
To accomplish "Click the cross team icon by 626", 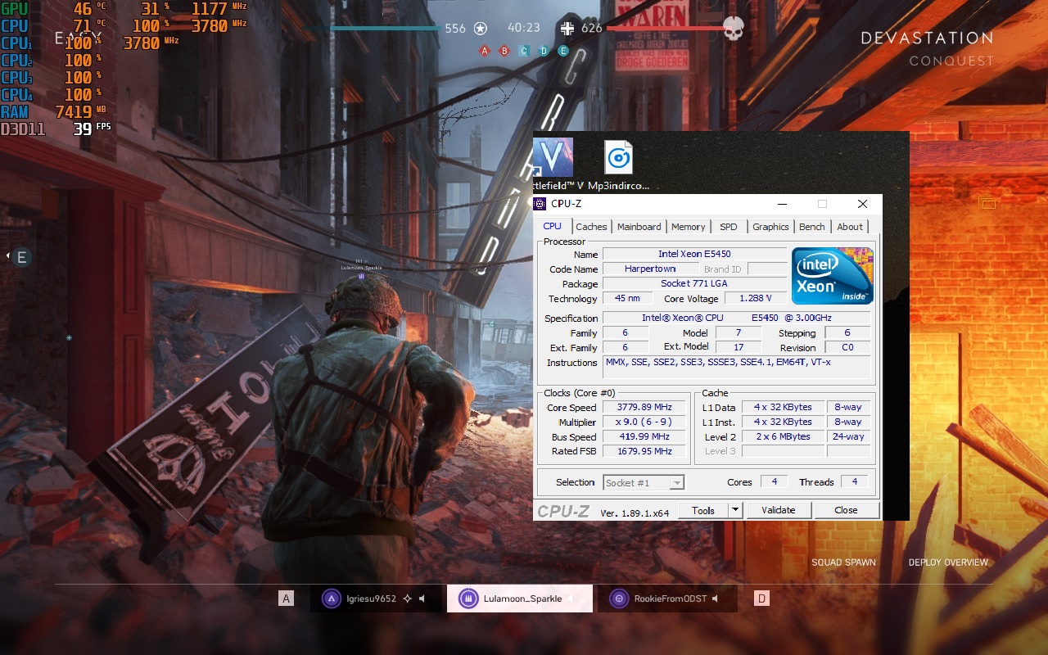I will (x=567, y=28).
